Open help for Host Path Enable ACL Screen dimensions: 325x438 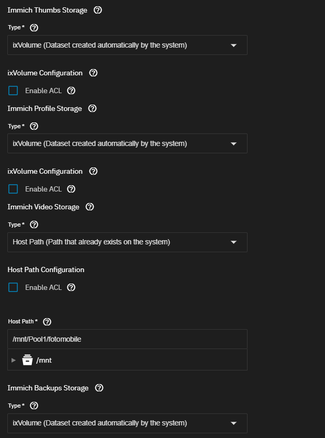tap(71, 287)
